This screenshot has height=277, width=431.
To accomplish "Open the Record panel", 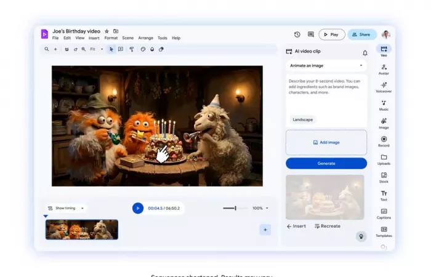I will pyautogui.click(x=384, y=141).
